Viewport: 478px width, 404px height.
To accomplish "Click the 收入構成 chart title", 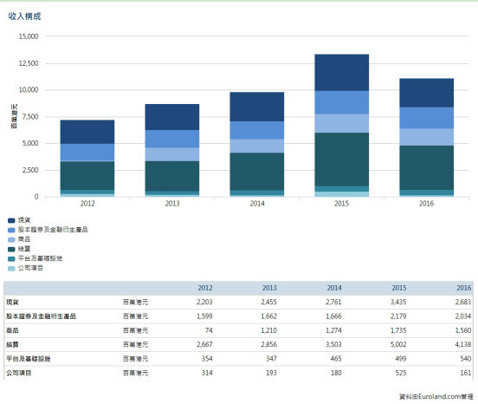I will 24,16.
